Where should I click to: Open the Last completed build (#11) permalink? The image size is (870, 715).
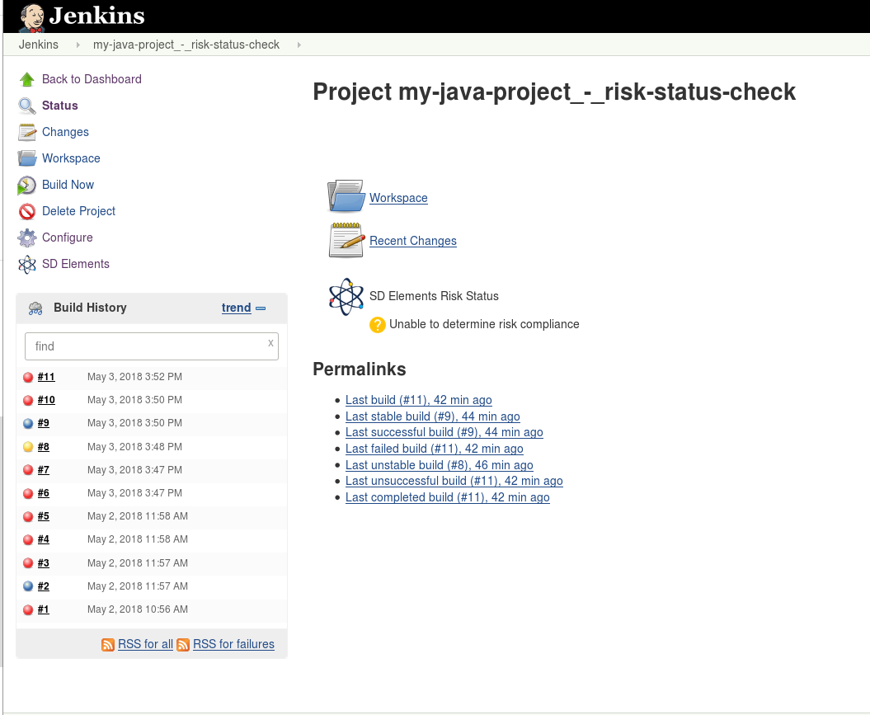pyautogui.click(x=447, y=497)
